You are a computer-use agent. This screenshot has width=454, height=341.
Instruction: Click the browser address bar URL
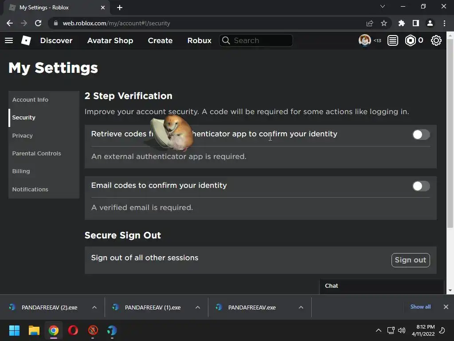(x=117, y=23)
